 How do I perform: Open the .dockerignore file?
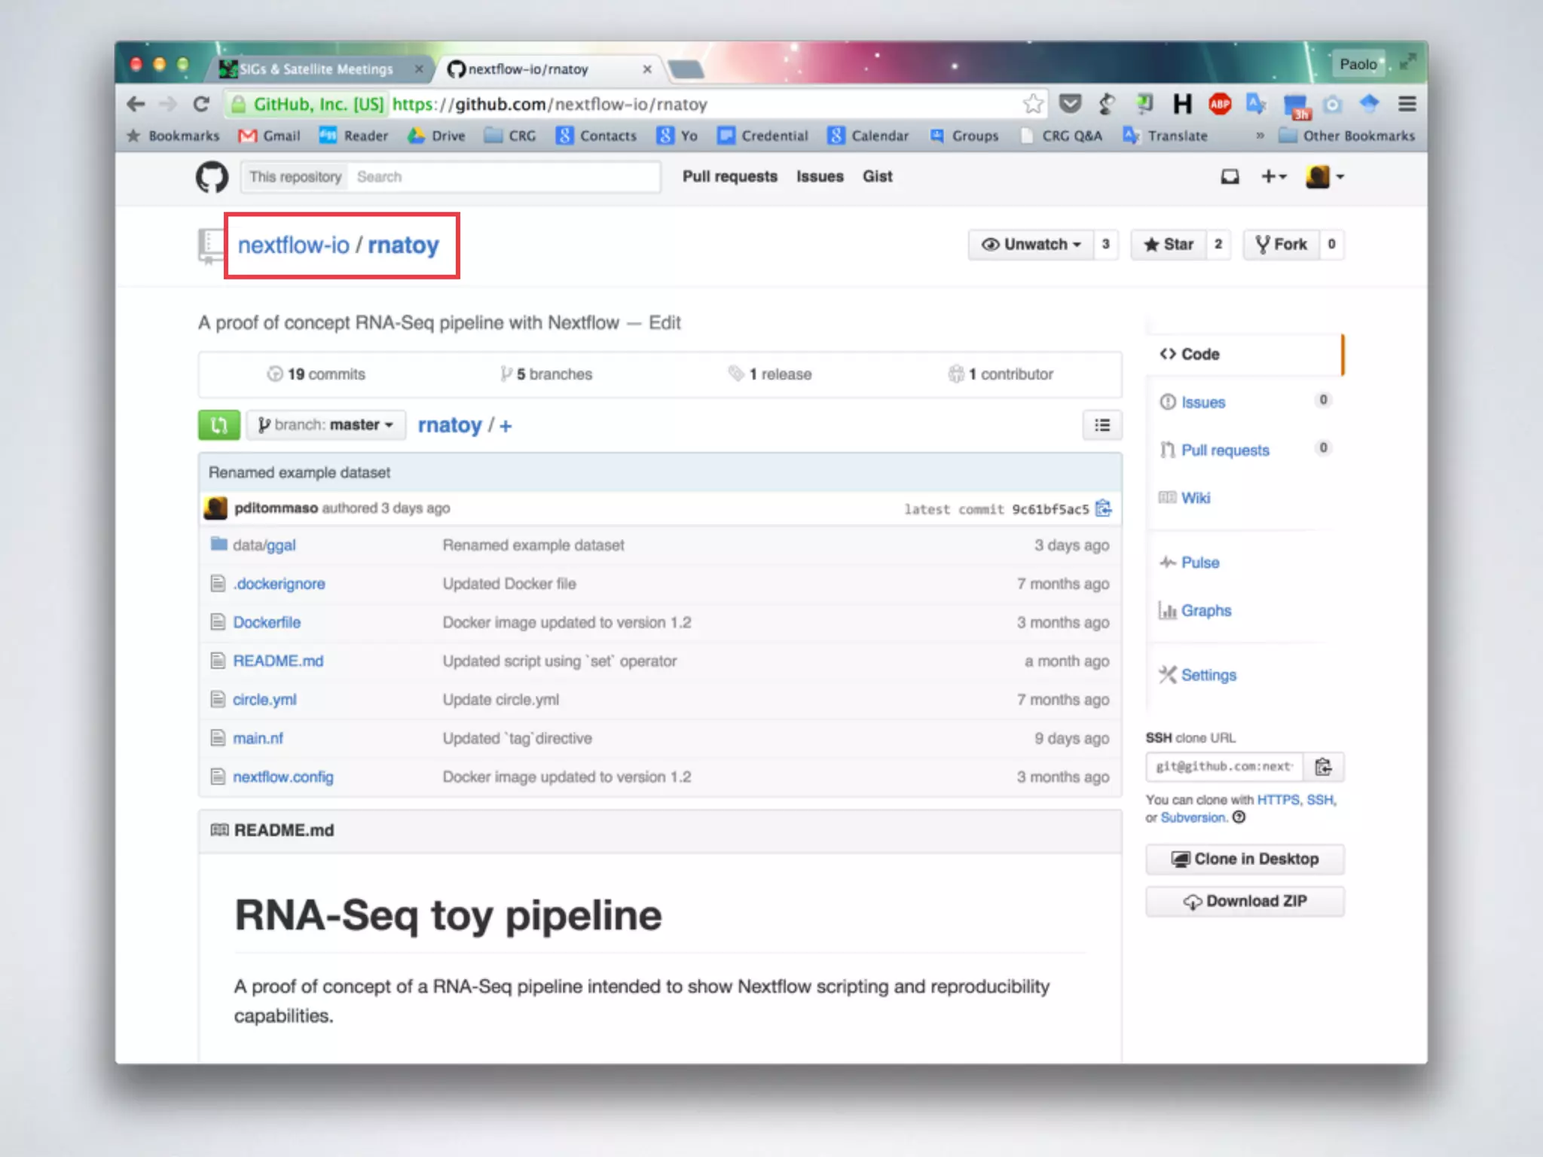[279, 584]
